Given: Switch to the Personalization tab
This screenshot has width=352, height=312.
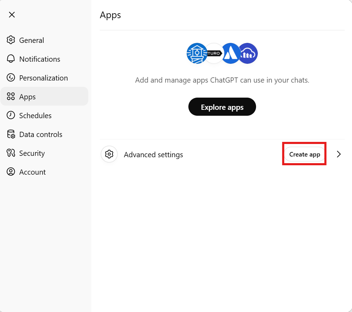Looking at the screenshot, I should 44,78.
